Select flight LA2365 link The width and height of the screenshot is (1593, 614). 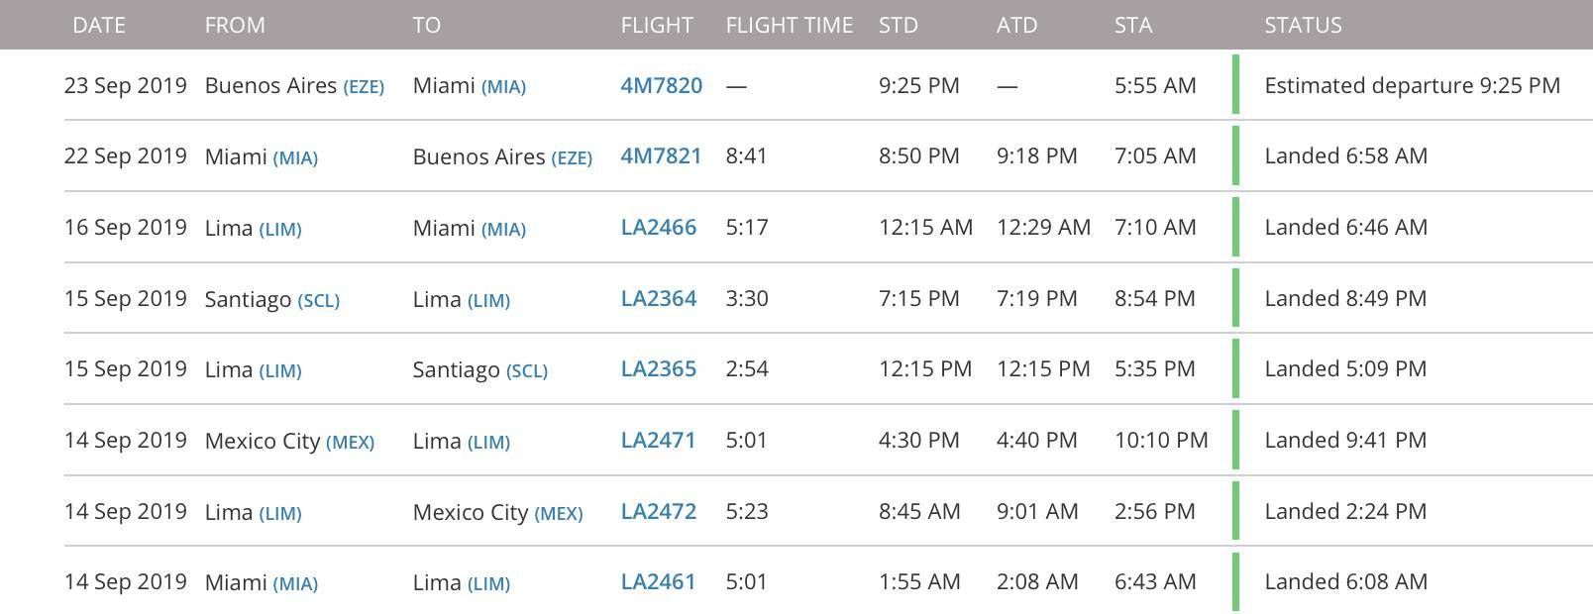tap(659, 369)
